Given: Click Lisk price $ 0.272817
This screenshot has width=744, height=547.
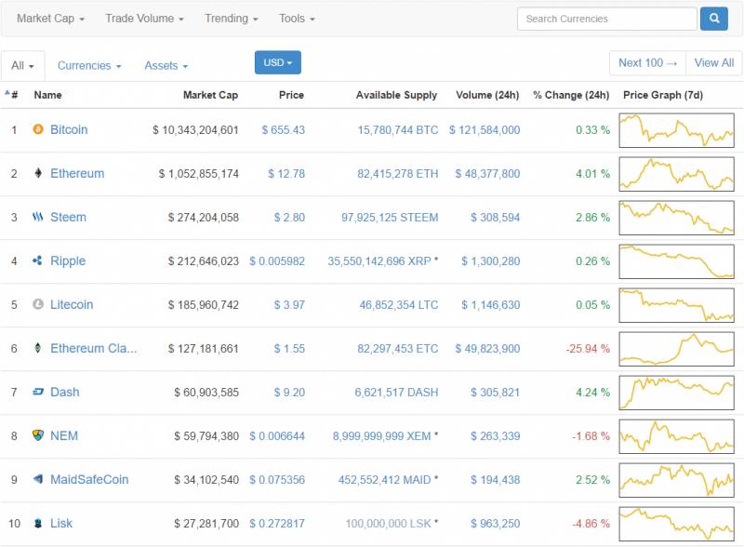Looking at the screenshot, I should coord(277,523).
